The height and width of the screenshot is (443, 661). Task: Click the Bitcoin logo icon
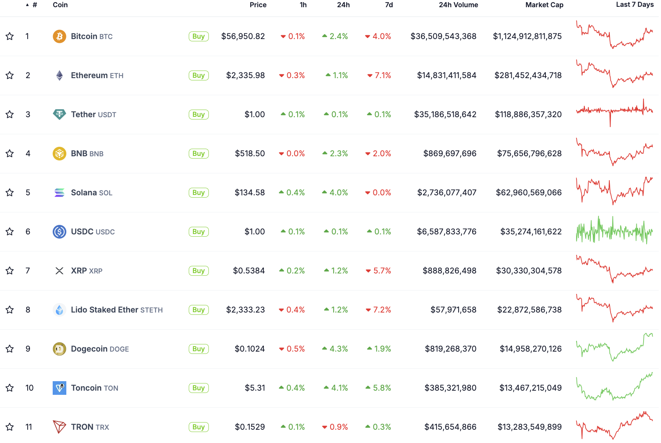pyautogui.click(x=59, y=36)
